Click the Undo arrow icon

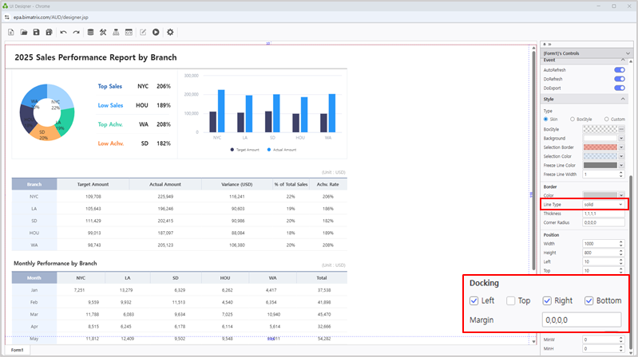(x=63, y=32)
